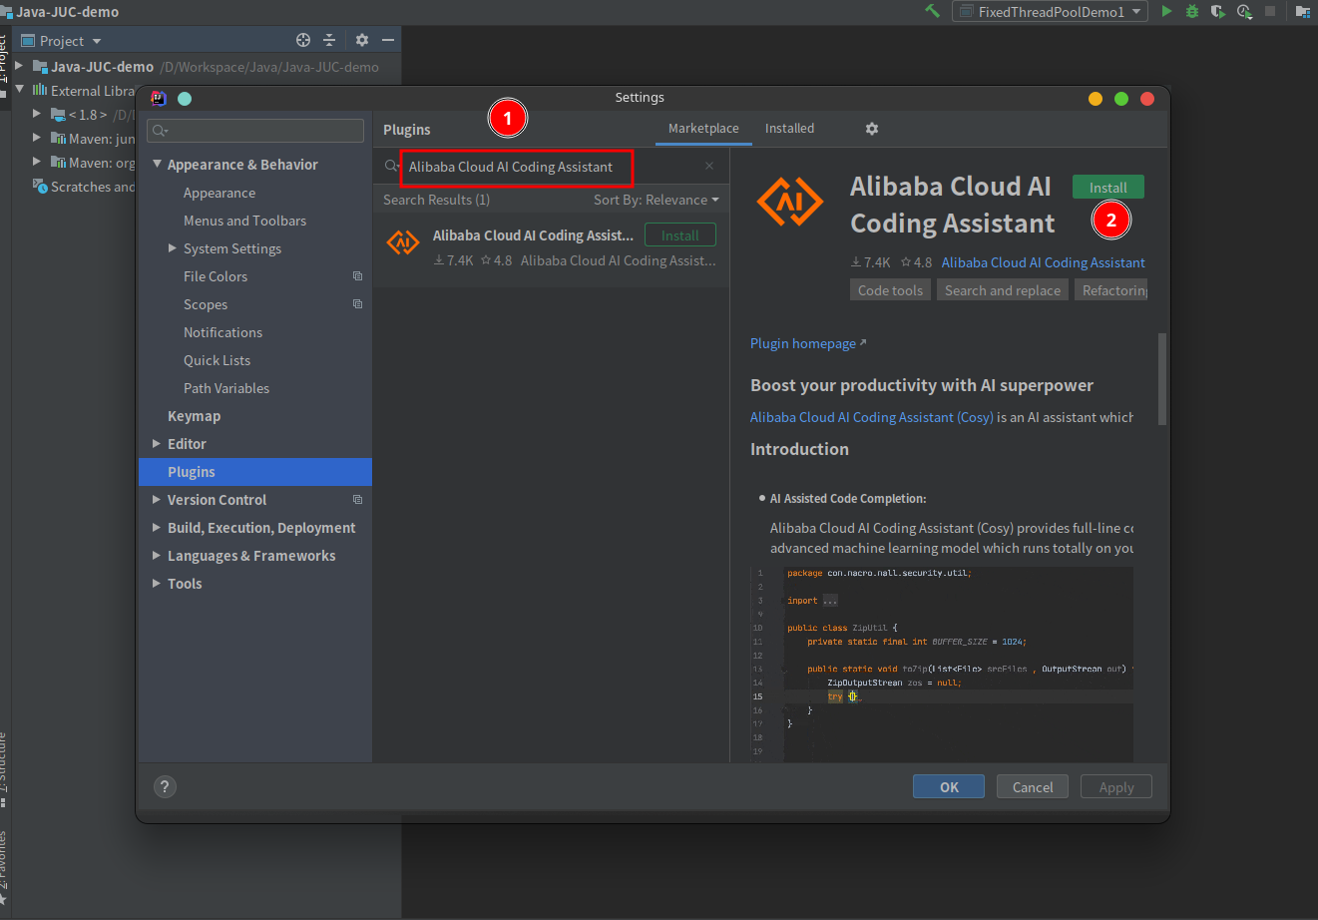The height and width of the screenshot is (920, 1318).
Task: Open plugin manager gear menu
Action: click(871, 129)
